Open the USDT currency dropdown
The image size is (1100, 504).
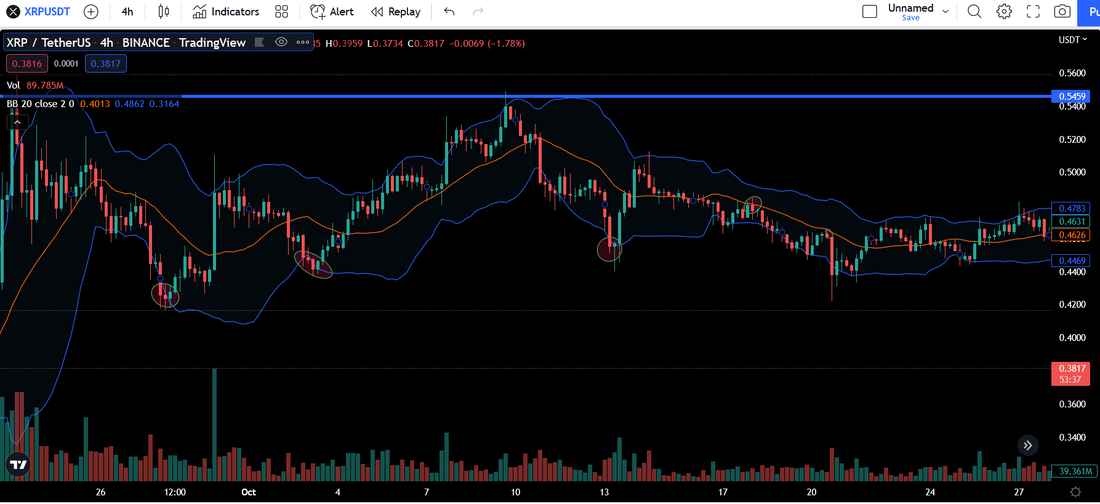[1072, 40]
